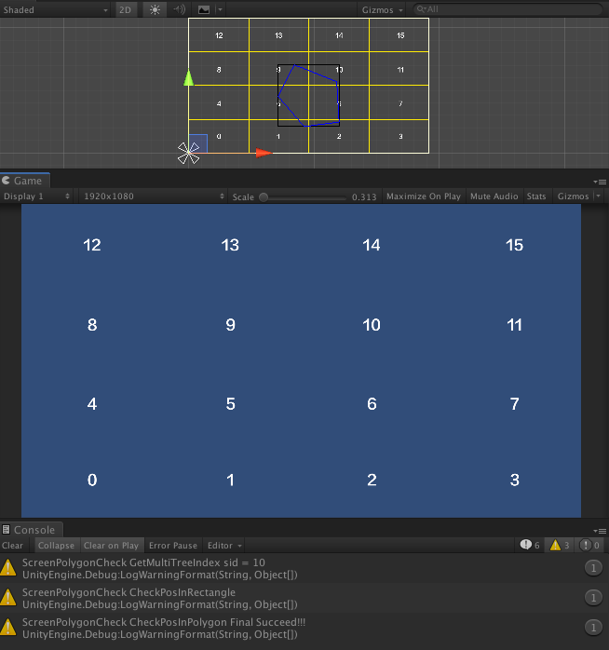609x650 pixels.
Task: Click number 13 in Game view
Action: (x=230, y=245)
